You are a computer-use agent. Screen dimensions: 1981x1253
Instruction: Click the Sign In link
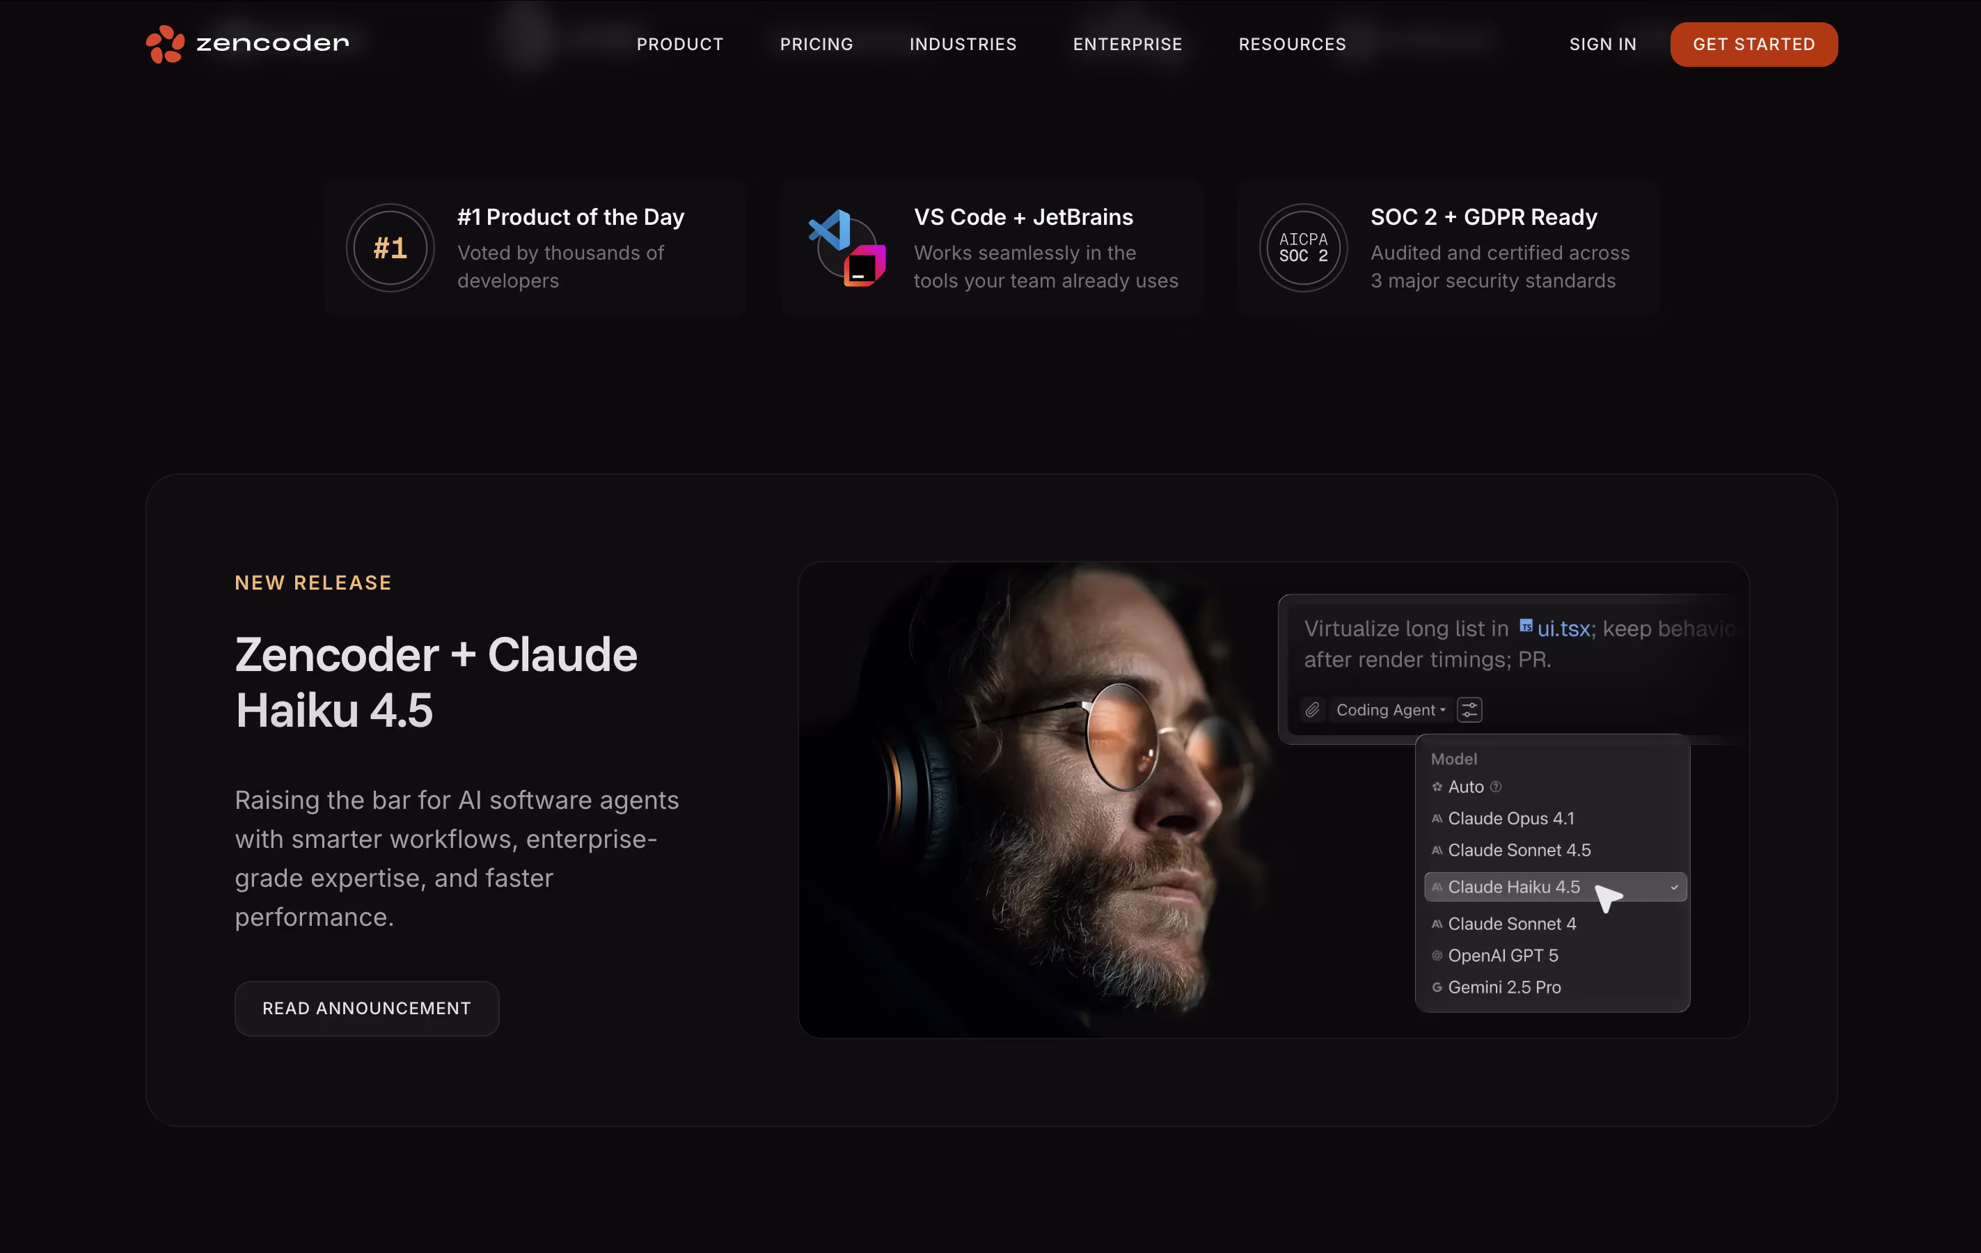(1602, 45)
